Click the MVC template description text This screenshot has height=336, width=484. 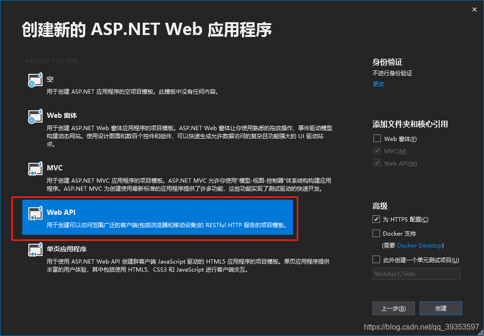tap(189, 185)
